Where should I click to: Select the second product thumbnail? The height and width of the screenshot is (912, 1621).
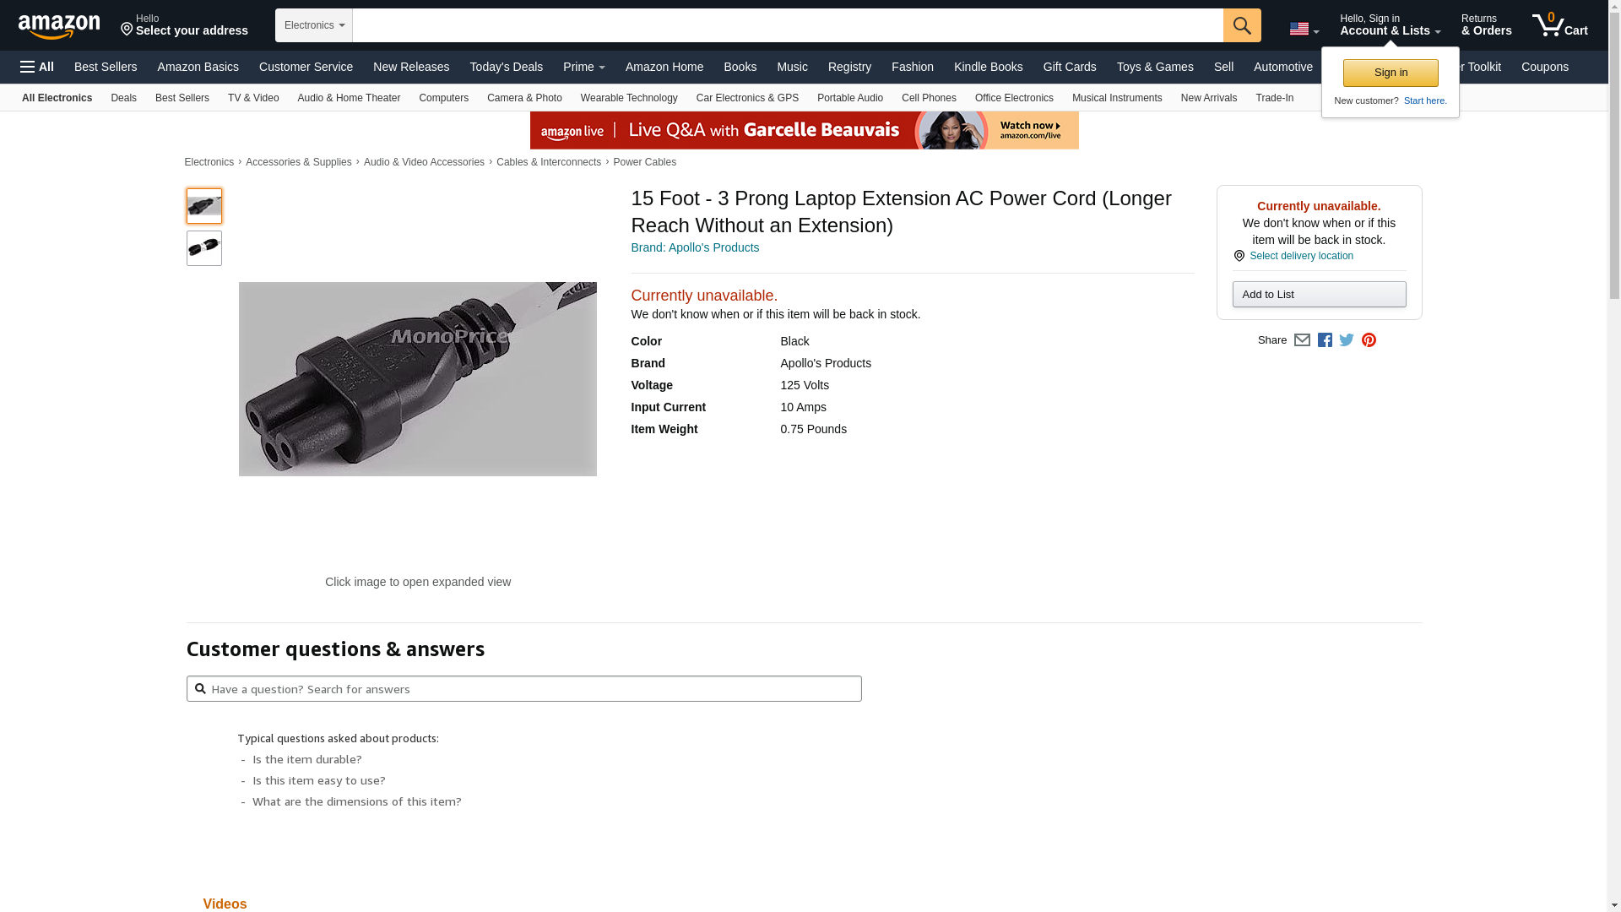point(204,248)
